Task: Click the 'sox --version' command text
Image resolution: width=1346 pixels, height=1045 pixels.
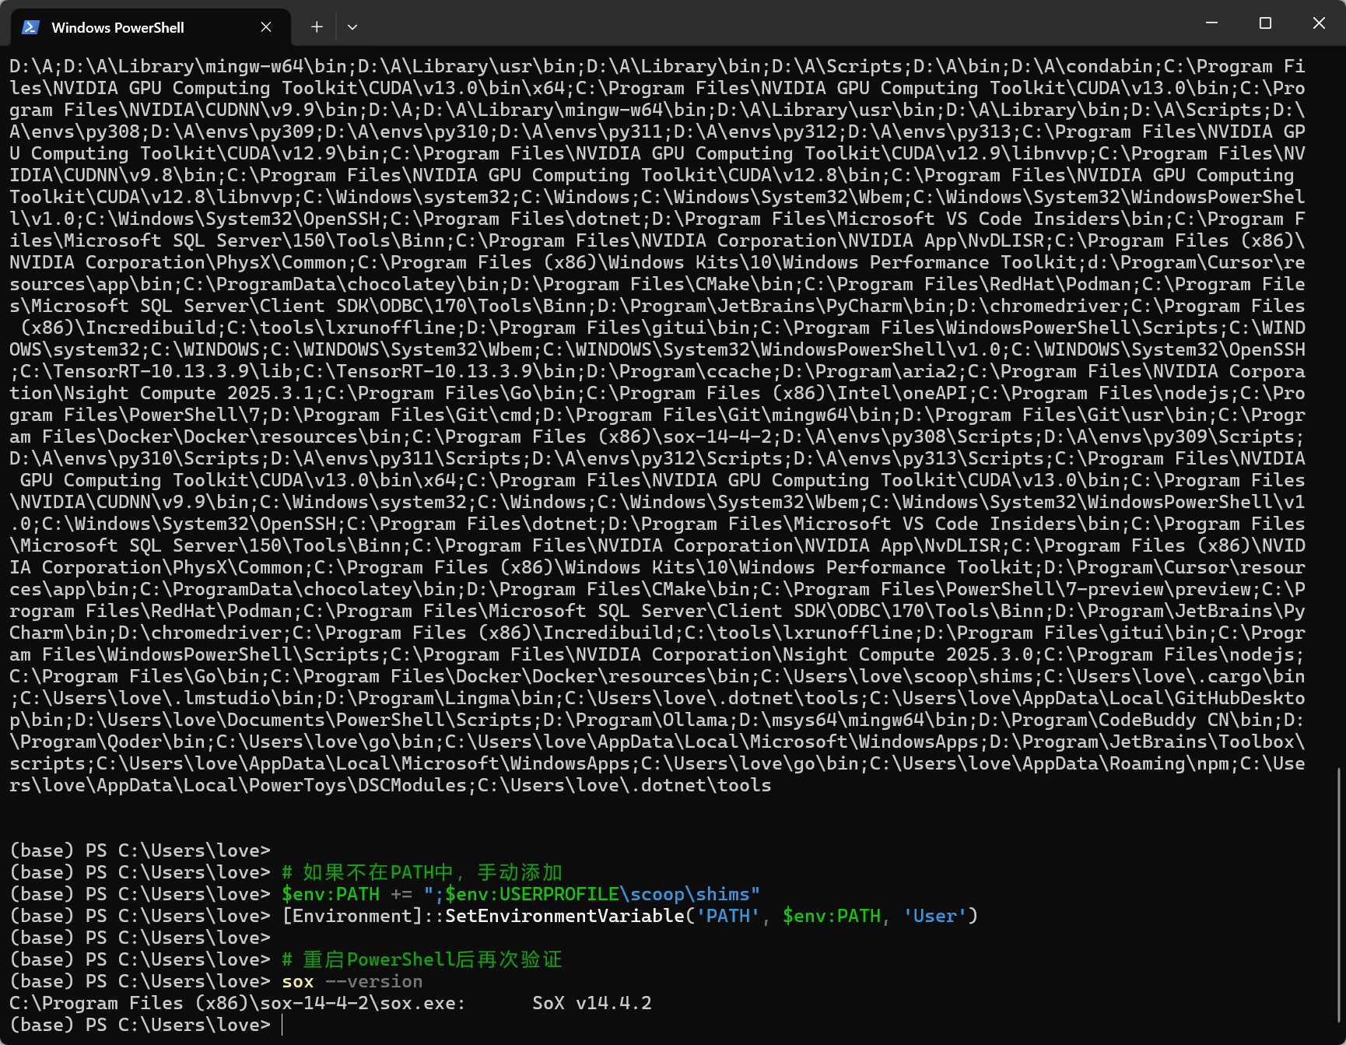Action: coord(352,982)
